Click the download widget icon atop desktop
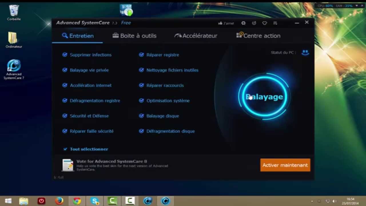 point(126,10)
